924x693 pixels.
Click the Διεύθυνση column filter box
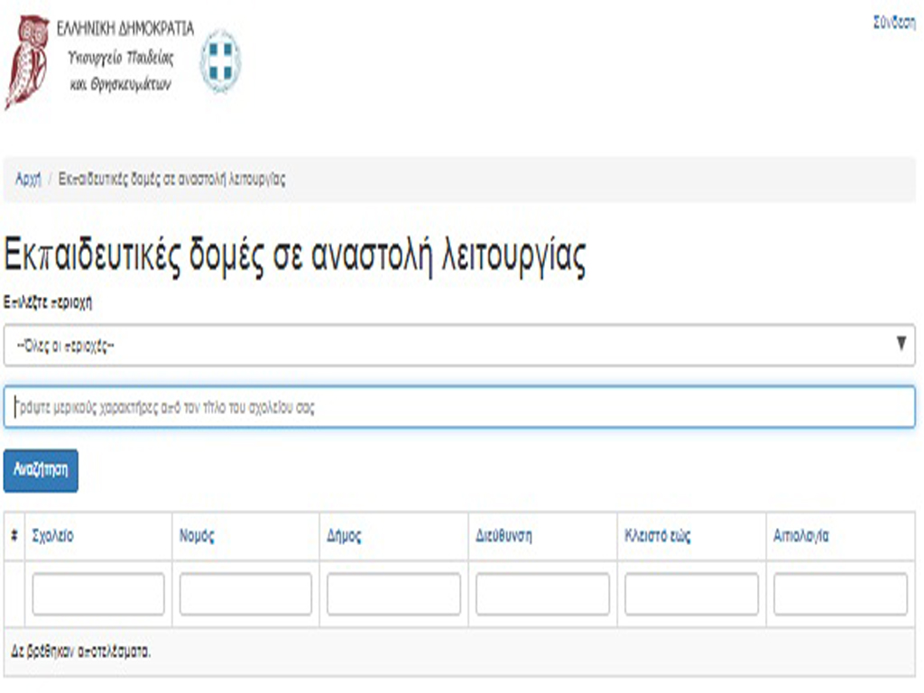coord(542,594)
